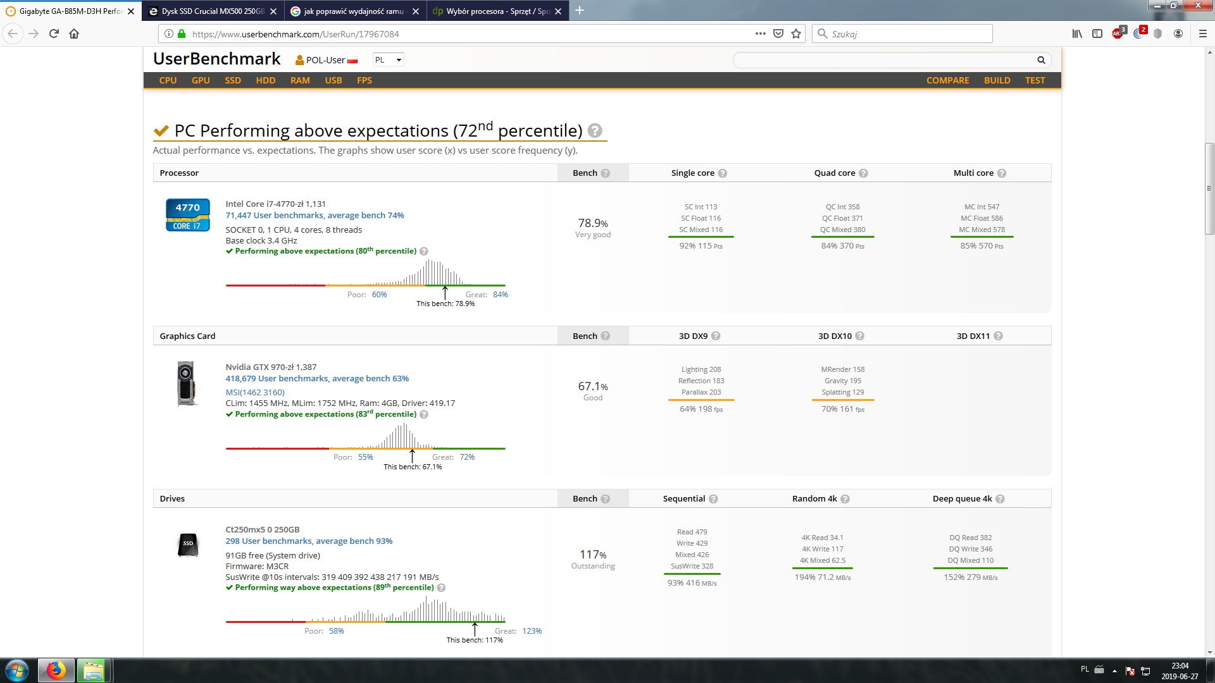Open the TEST menu item
Image resolution: width=1215 pixels, height=683 pixels.
click(x=1035, y=80)
